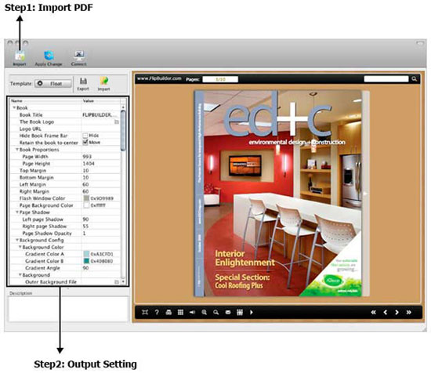Click the Flash Window Color swatch
Viewport: 431px width, 373px height.
click(86, 198)
